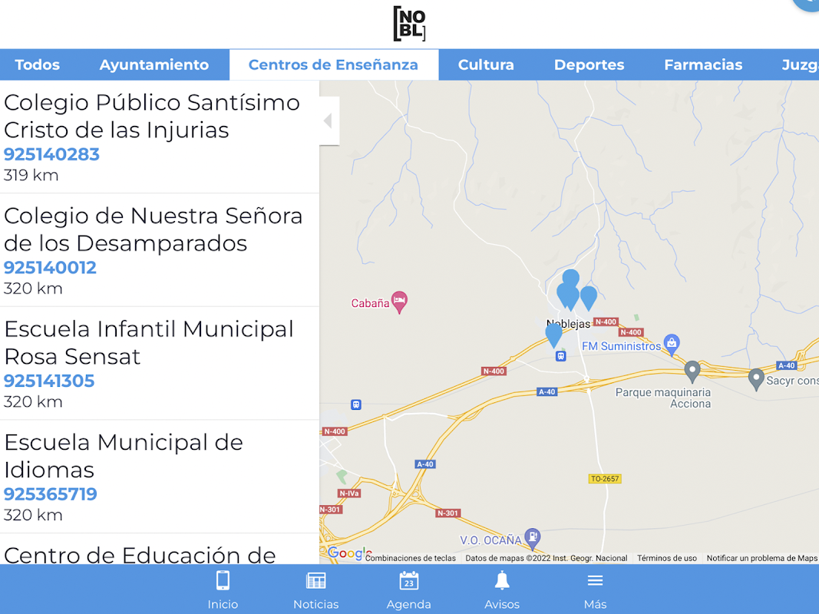This screenshot has width=819, height=614.
Task: Open the Farmacias tab
Action: tap(703, 64)
